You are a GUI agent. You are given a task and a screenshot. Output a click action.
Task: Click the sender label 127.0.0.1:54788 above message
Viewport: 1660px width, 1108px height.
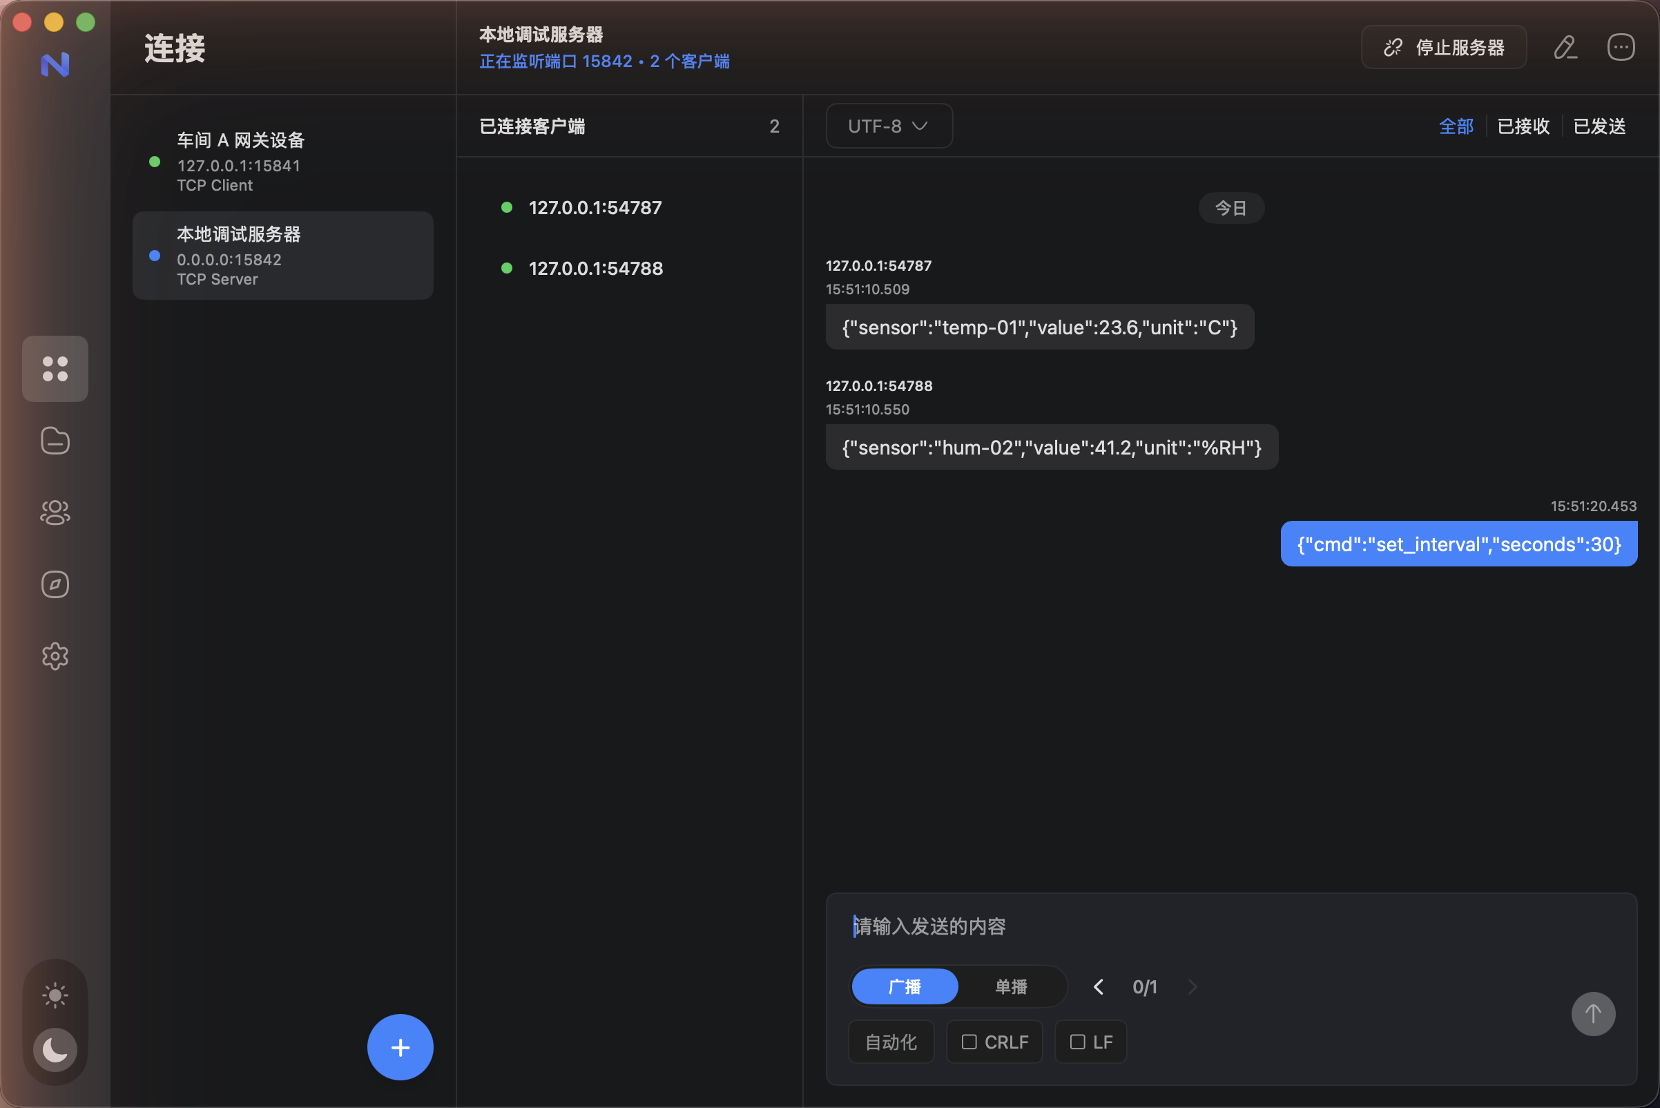pyautogui.click(x=879, y=386)
